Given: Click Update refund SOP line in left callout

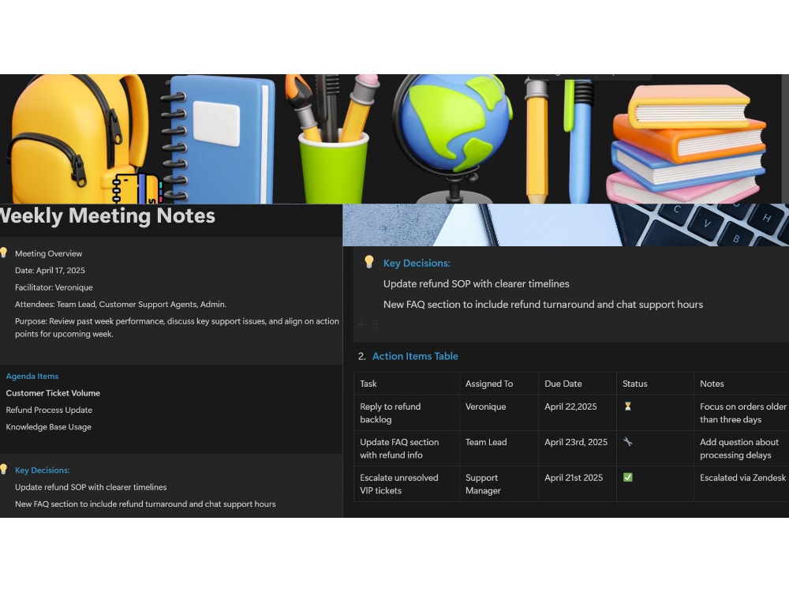Looking at the screenshot, I should click(x=91, y=487).
